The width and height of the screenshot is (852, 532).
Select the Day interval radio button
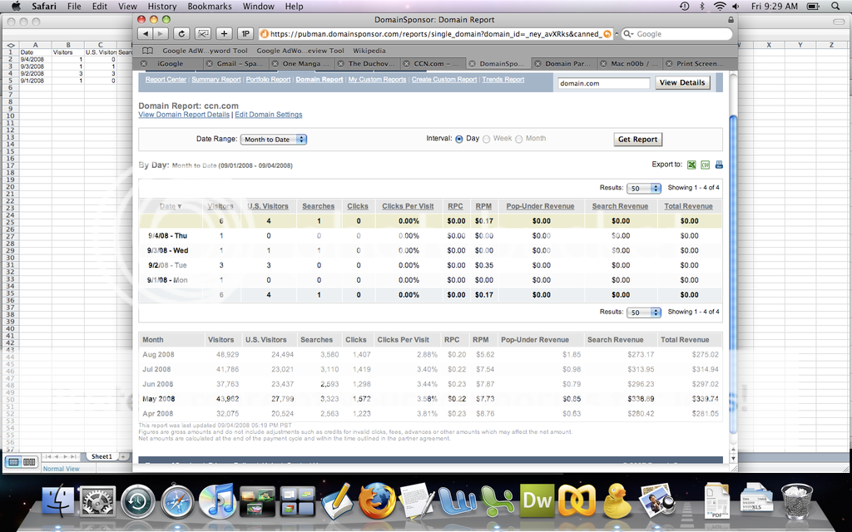[x=458, y=139]
